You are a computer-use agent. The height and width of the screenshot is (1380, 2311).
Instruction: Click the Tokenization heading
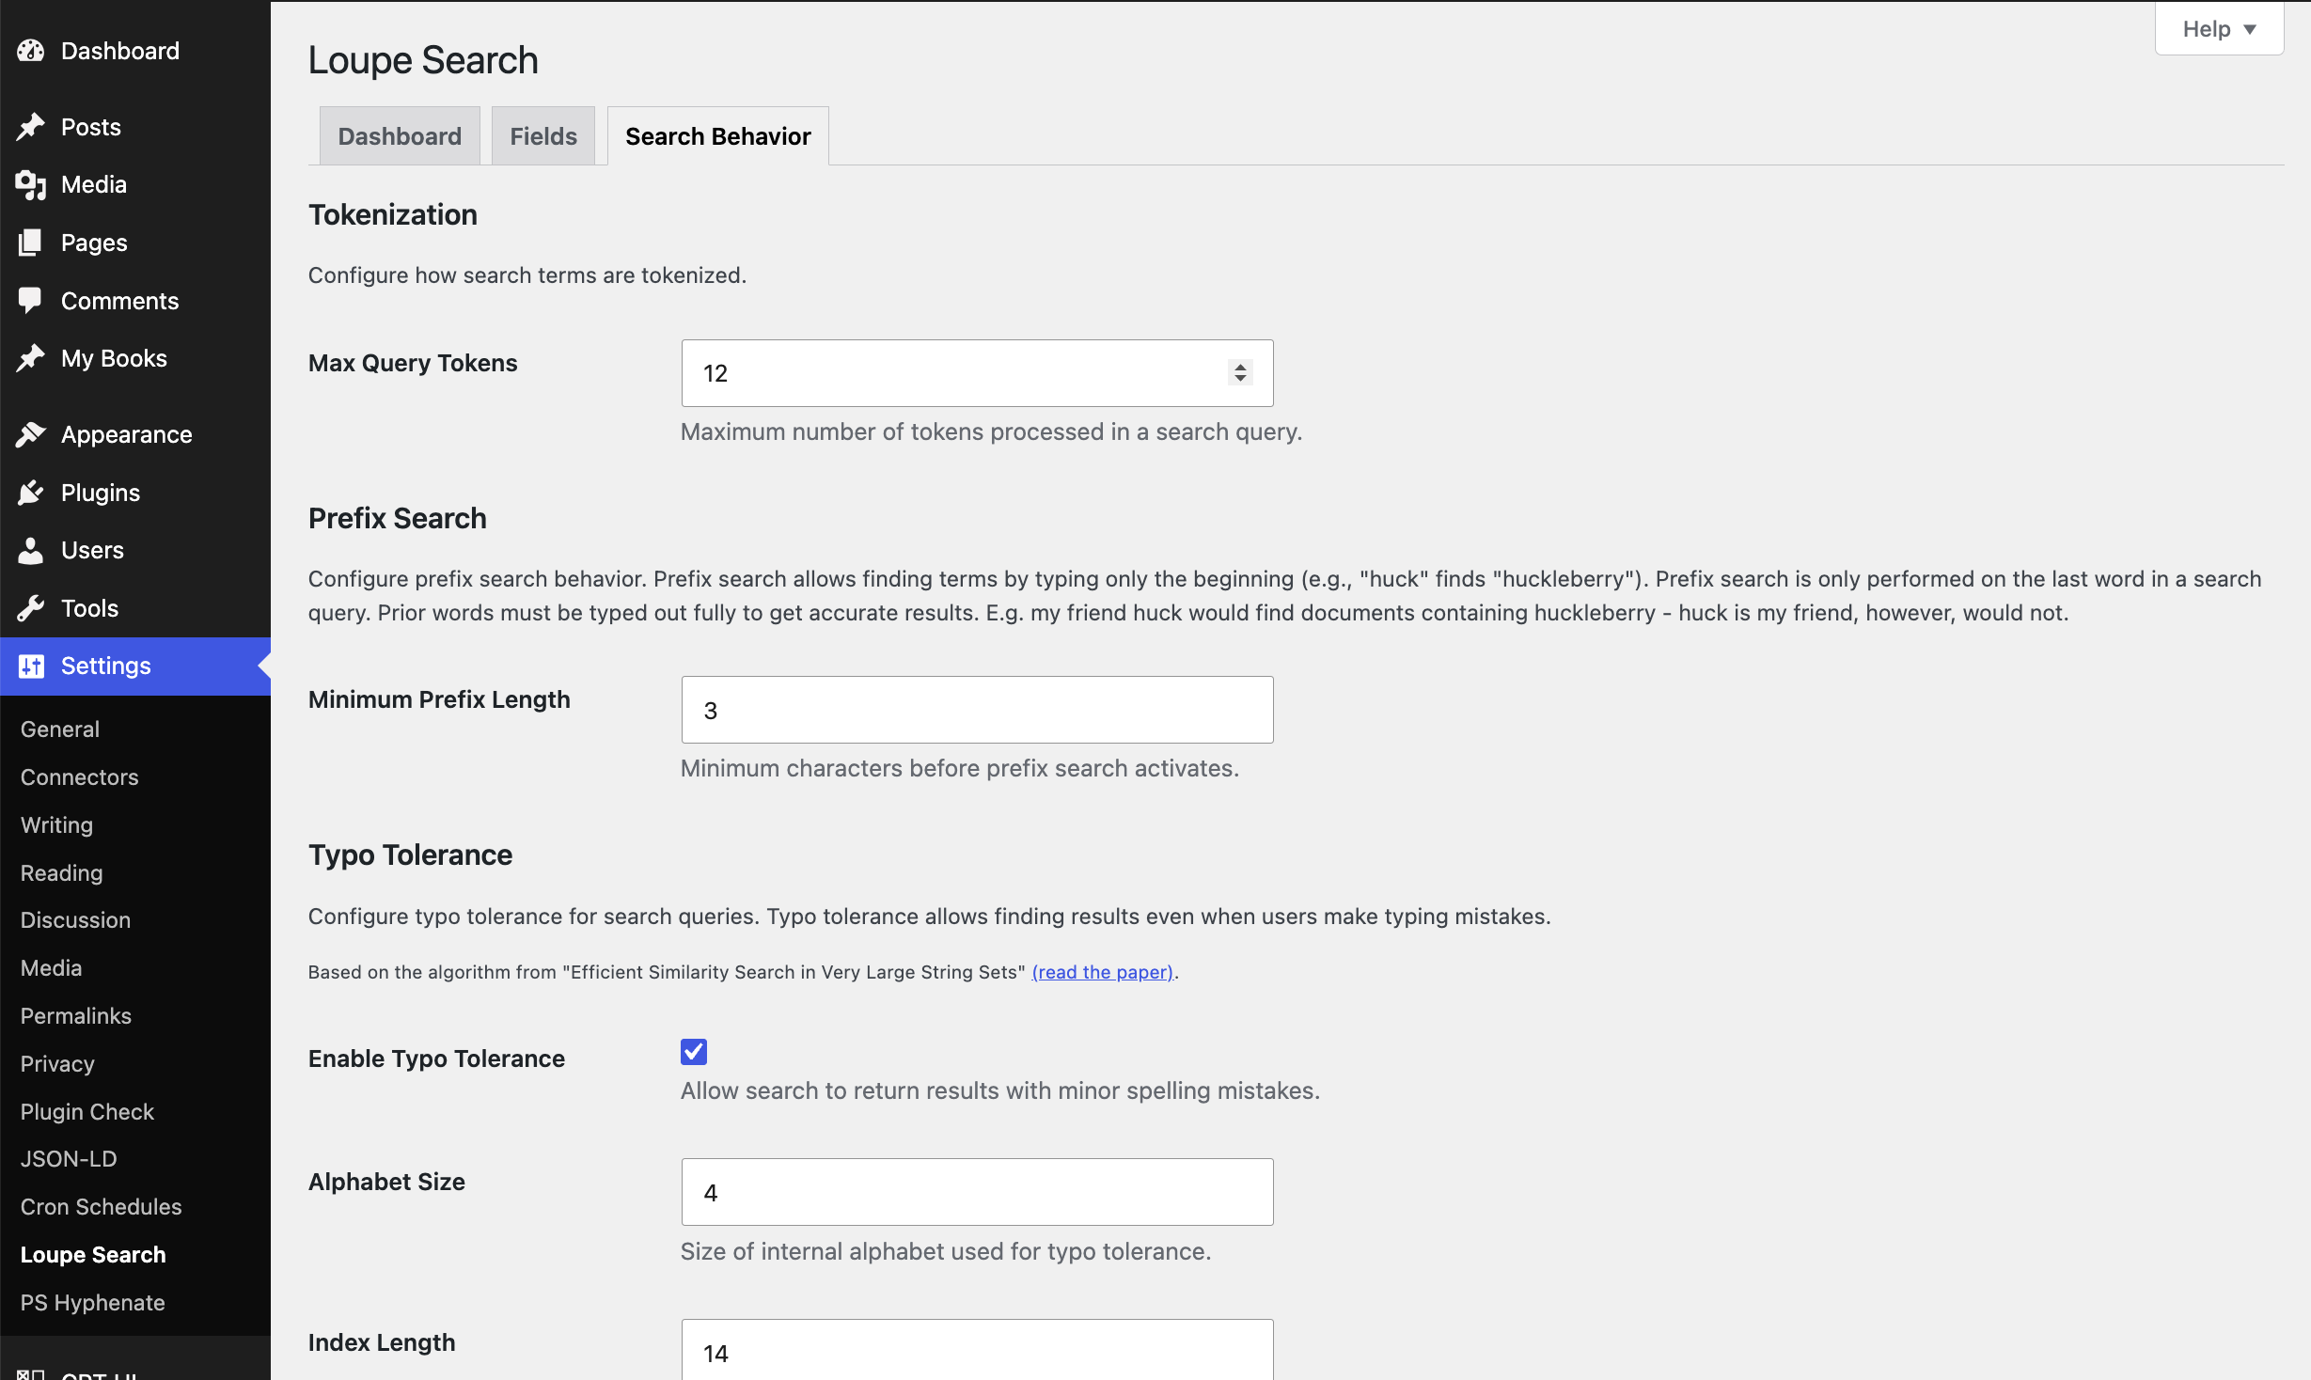point(393,214)
